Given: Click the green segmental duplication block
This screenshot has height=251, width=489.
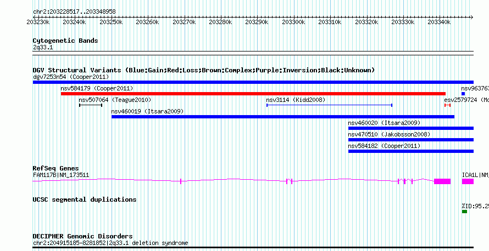Looking at the screenshot, I should pos(464,212).
